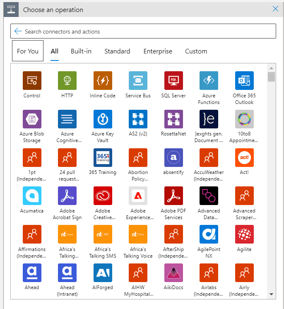Open the AccuWeather connector
This screenshot has height=309, width=284.
click(x=209, y=157)
